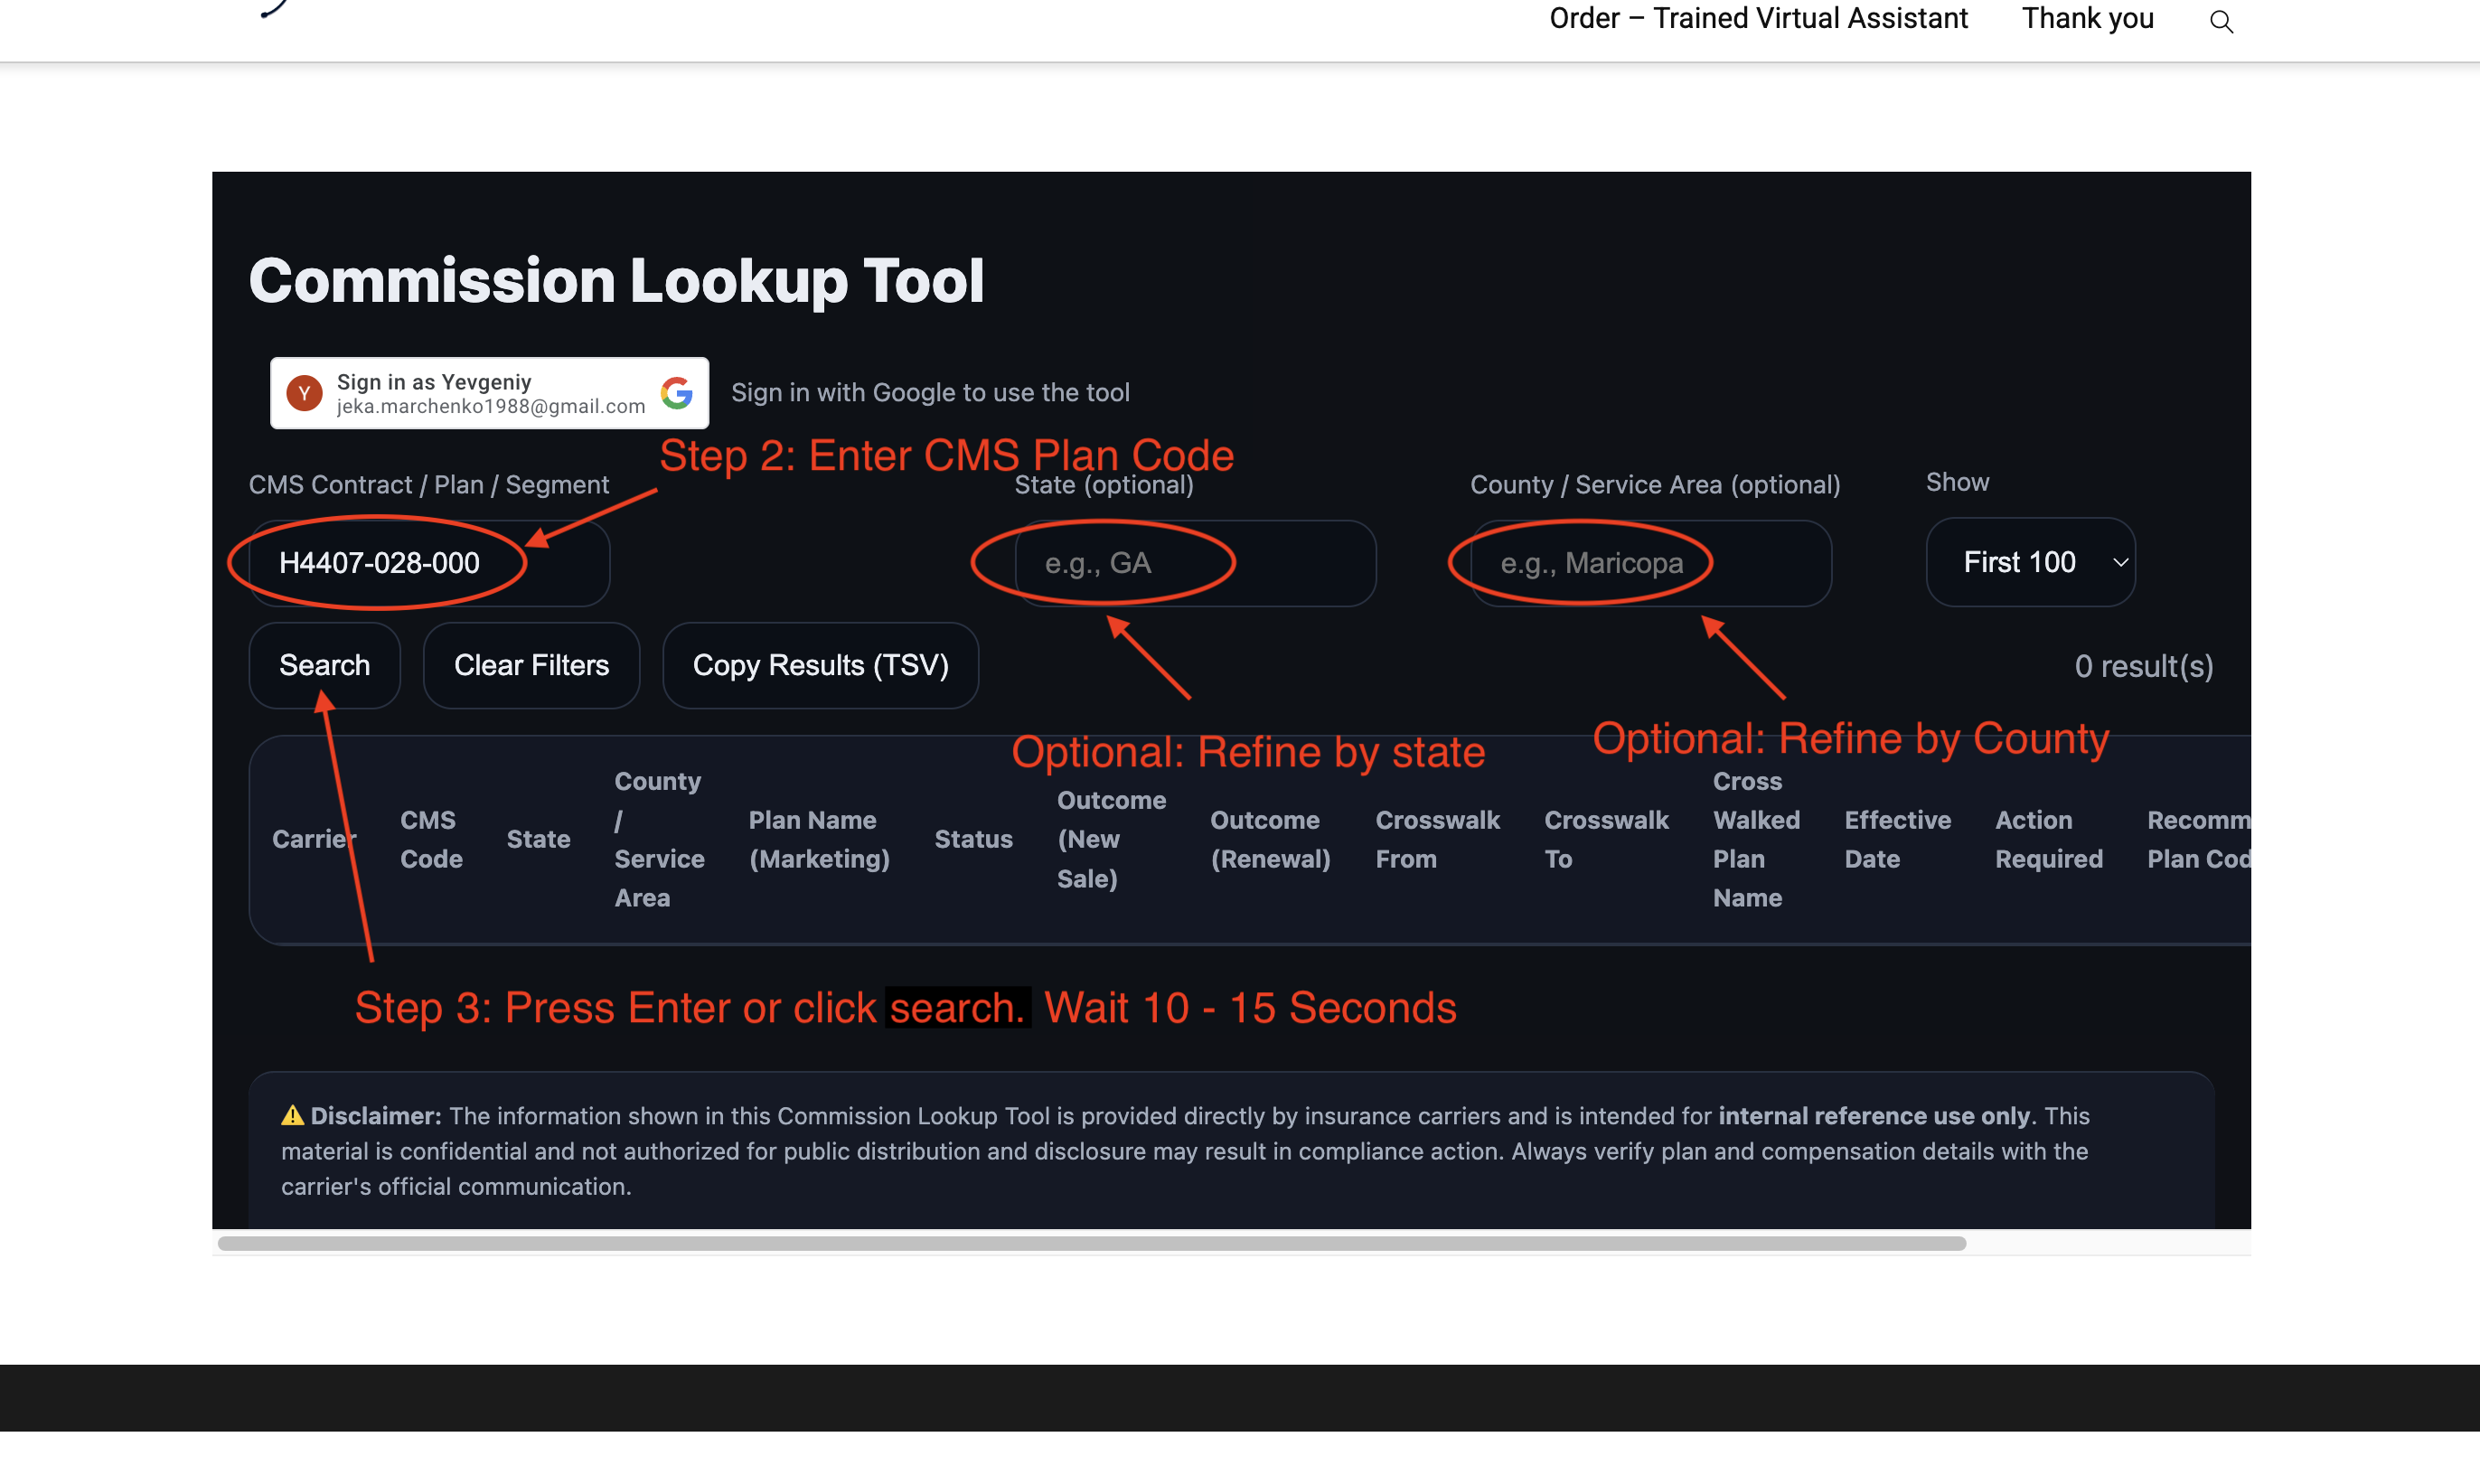
Task: Click the County / Service Area input
Action: pyautogui.click(x=1650, y=563)
